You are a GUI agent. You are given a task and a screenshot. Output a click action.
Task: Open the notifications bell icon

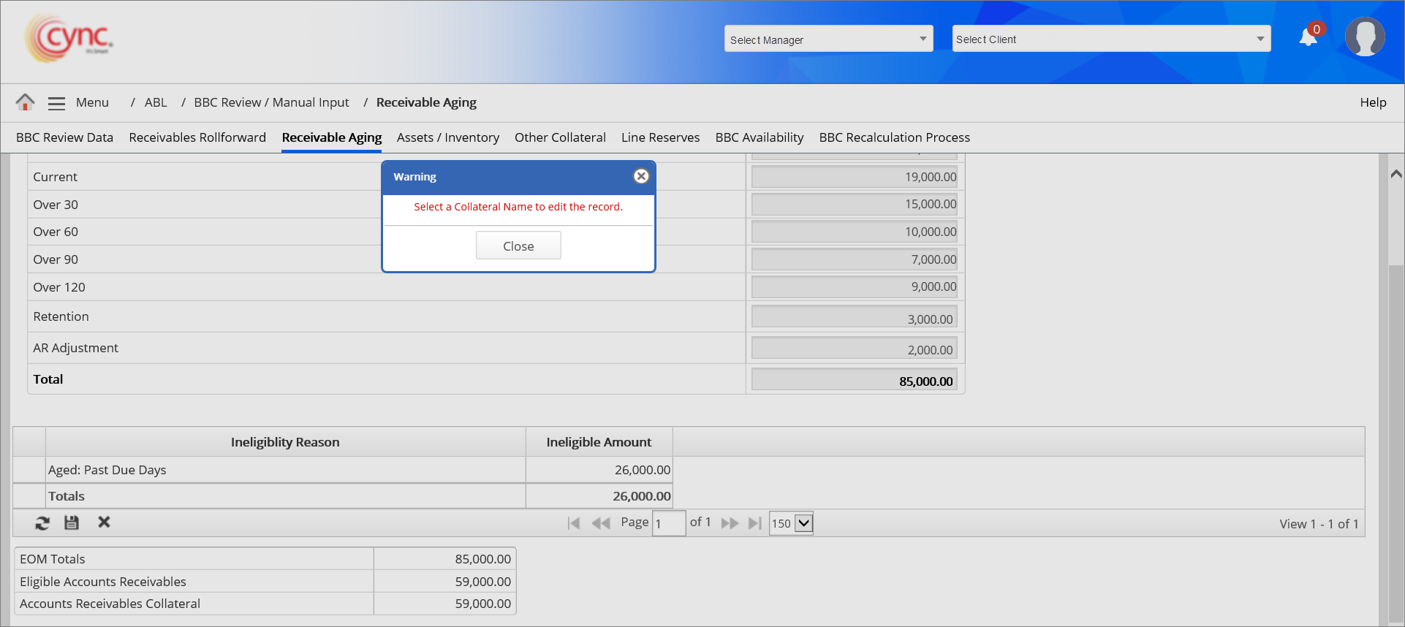[x=1308, y=37]
